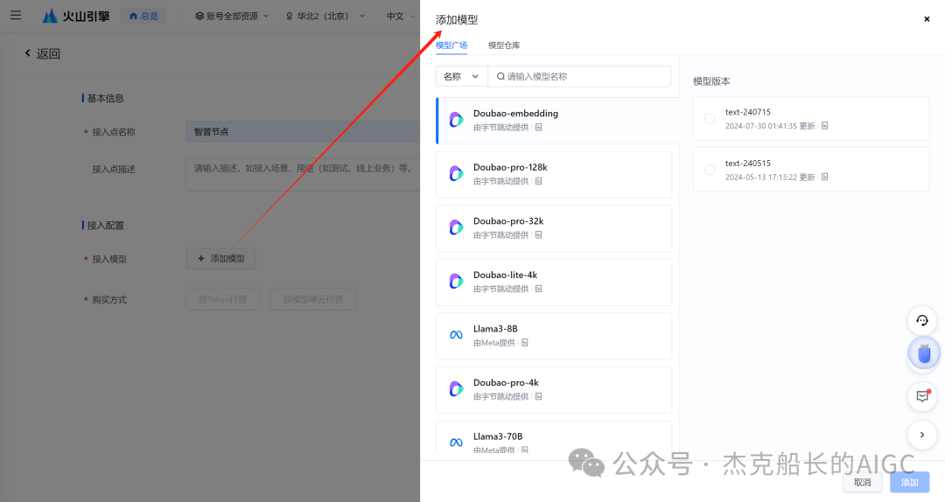Click the floating blue assistant icon
The height and width of the screenshot is (502, 945).
click(x=924, y=353)
